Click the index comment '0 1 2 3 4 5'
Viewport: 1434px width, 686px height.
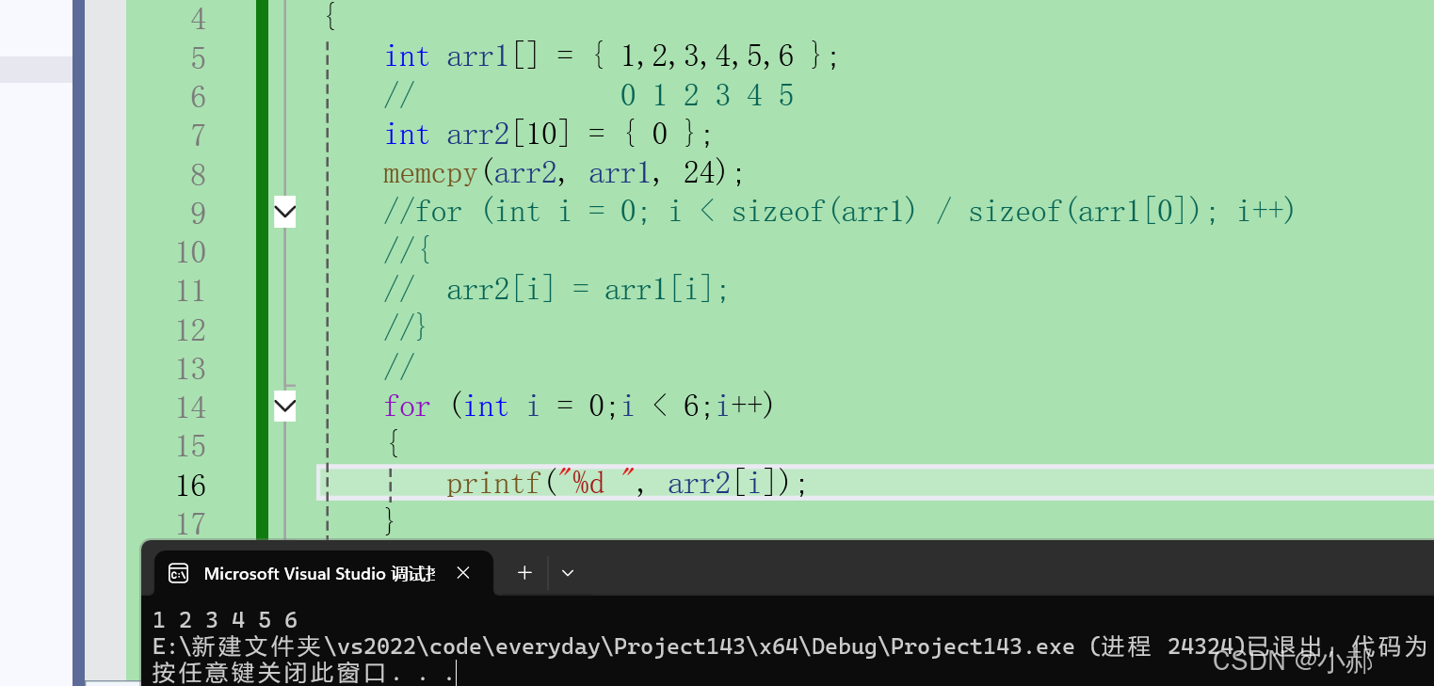[x=707, y=96]
